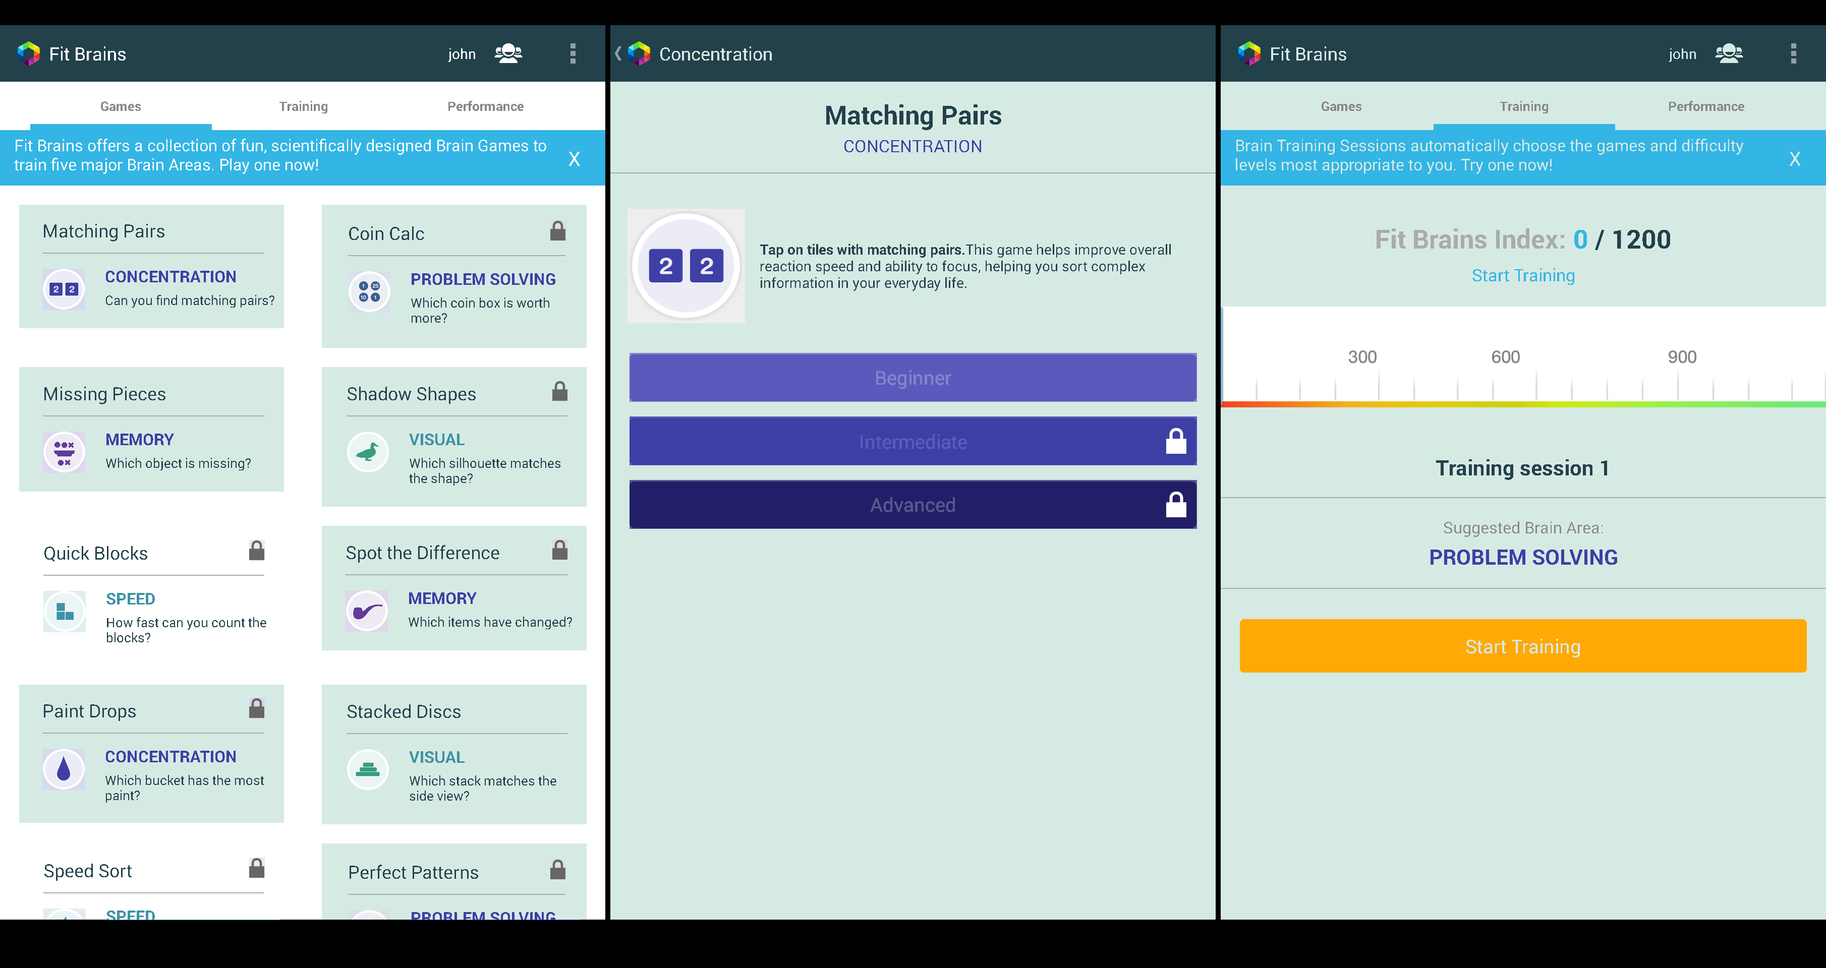Tap large Matching Pairs game thumbnail

[686, 266]
